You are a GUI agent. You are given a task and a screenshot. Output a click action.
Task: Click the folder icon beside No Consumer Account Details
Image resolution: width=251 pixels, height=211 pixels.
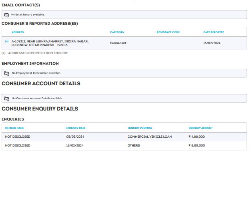6,98
